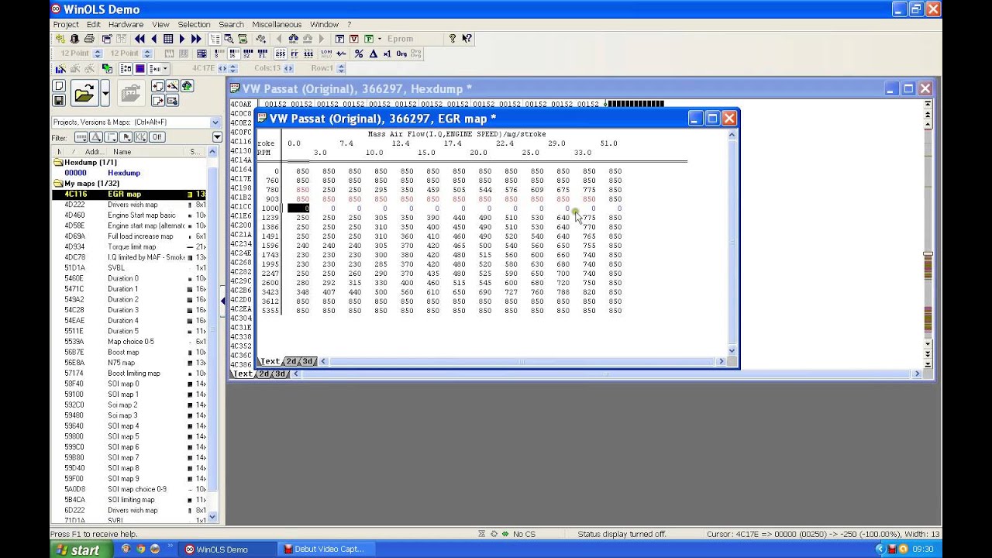Screen dimensions: 992x558
Task: Click the purple color swatch in toolbar
Action: (x=139, y=68)
